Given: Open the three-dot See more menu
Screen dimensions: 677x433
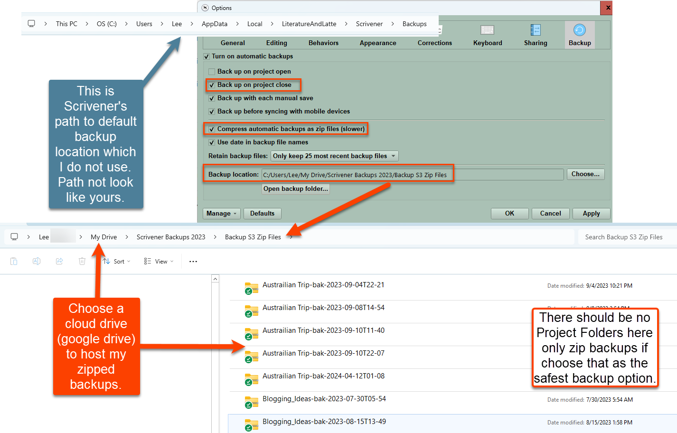Looking at the screenshot, I should [x=193, y=261].
